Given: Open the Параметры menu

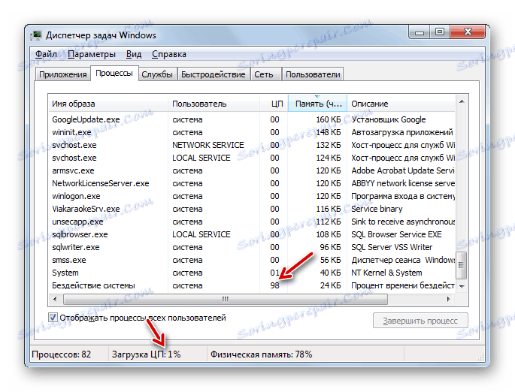Looking at the screenshot, I should pos(92,54).
